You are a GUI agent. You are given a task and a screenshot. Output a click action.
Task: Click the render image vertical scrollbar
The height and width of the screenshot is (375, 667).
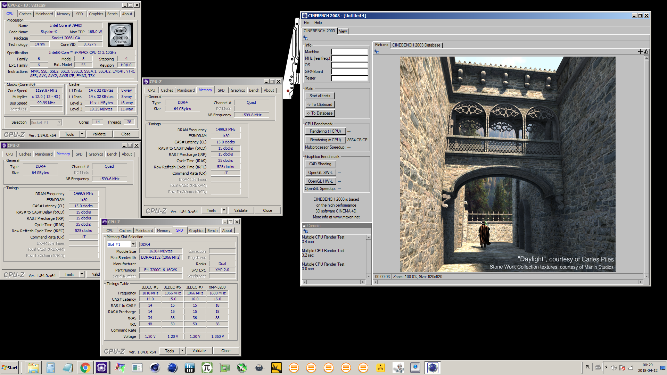coord(647,167)
